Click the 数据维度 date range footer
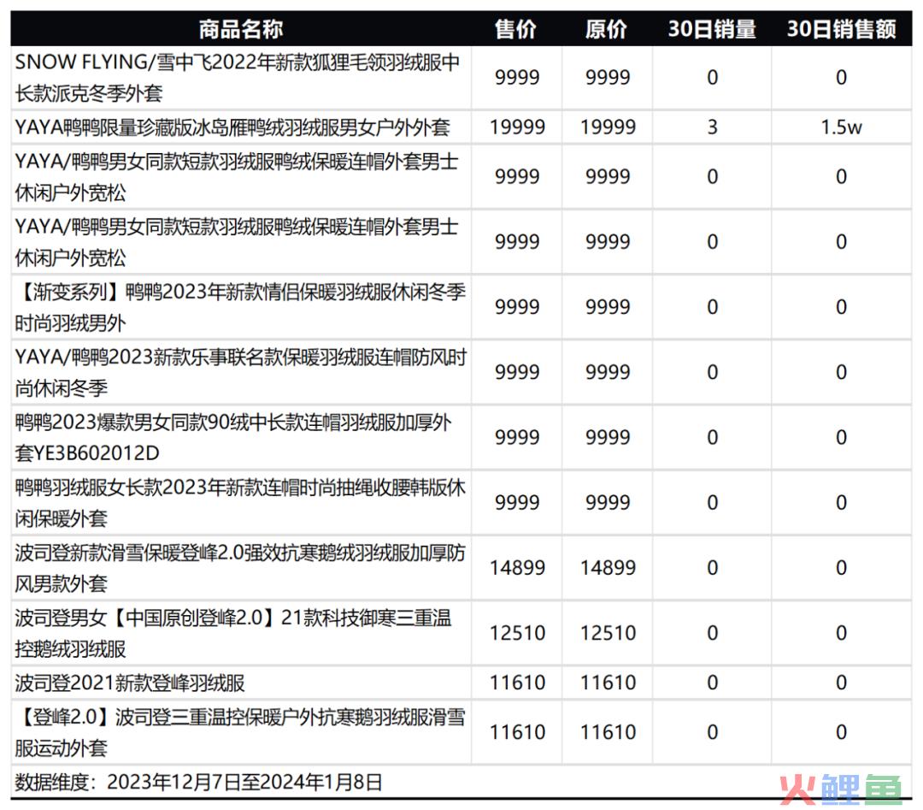The width and height of the screenshot is (923, 810). [198, 782]
